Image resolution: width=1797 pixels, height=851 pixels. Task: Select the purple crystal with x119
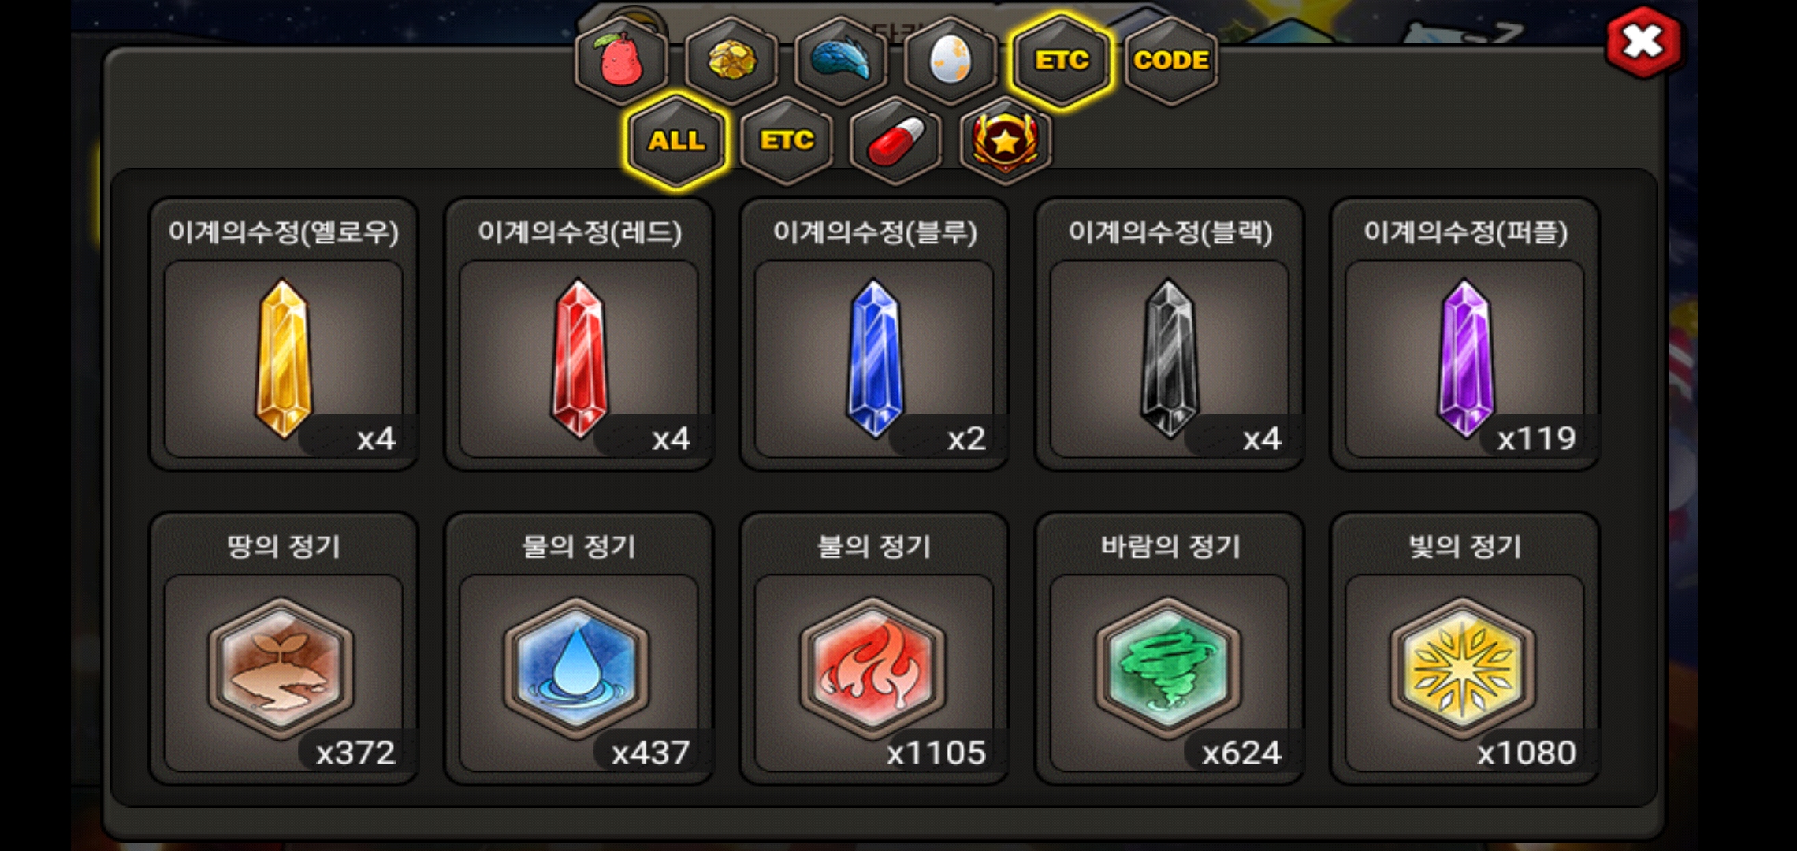[1465, 334]
